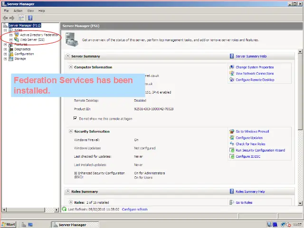The height and width of the screenshot is (228, 304).
Task: Open the Configure refresh link
Action: [134, 209]
